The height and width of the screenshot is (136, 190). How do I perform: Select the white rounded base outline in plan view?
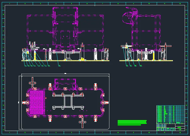(66, 102)
